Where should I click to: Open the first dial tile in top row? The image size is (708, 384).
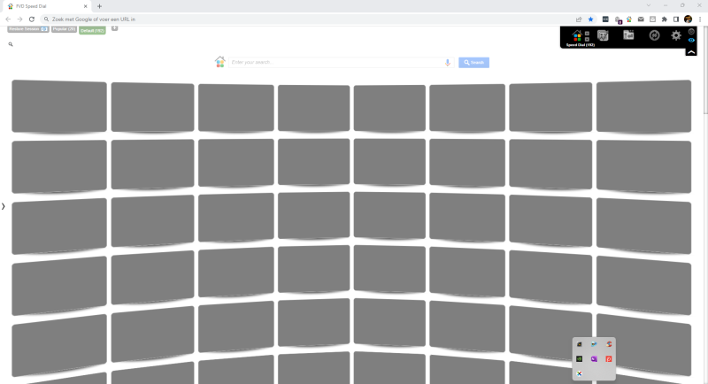pyautogui.click(x=59, y=106)
